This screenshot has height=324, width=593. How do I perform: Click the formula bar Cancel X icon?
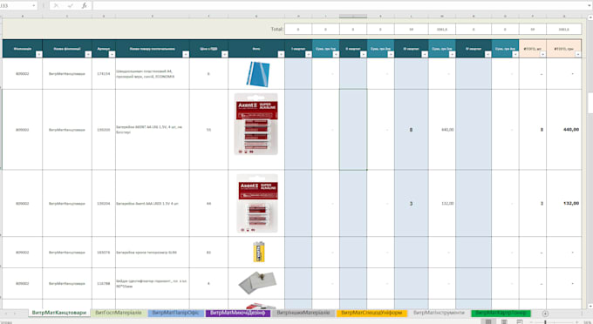point(56,6)
